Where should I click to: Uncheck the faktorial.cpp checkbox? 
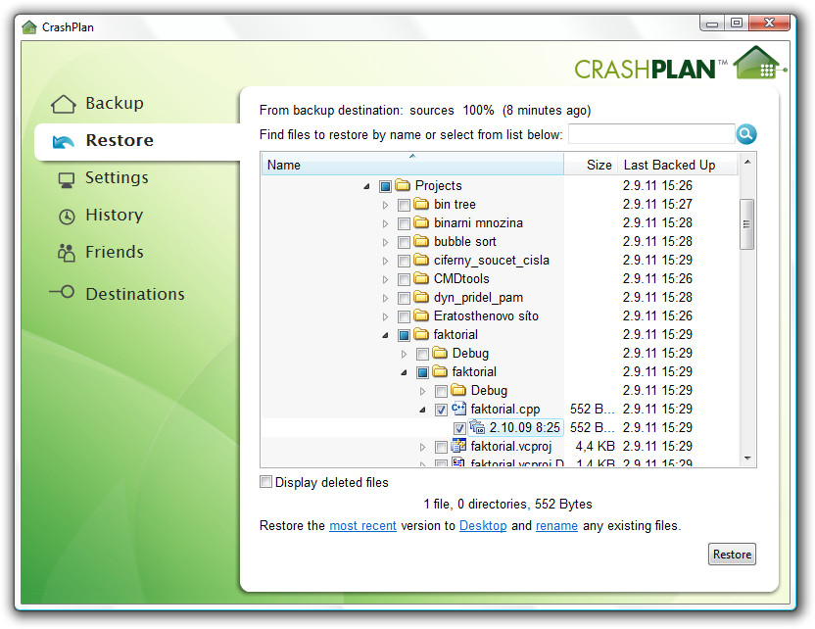(x=441, y=410)
